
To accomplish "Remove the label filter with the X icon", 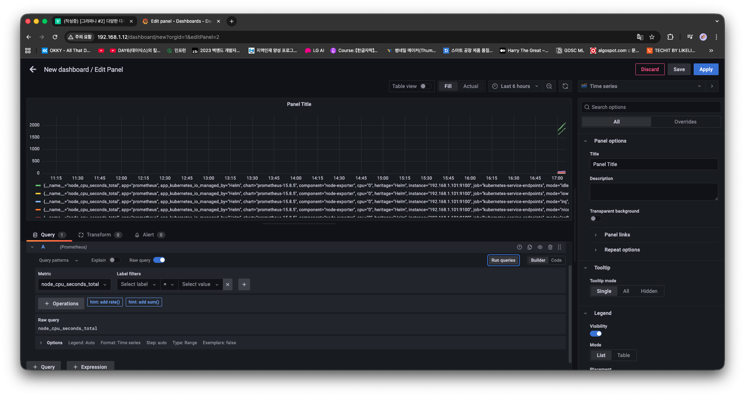I will (x=228, y=284).
